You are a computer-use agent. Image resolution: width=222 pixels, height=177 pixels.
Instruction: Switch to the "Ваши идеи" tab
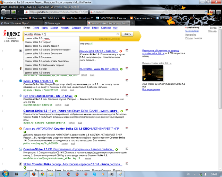coord(65,23)
